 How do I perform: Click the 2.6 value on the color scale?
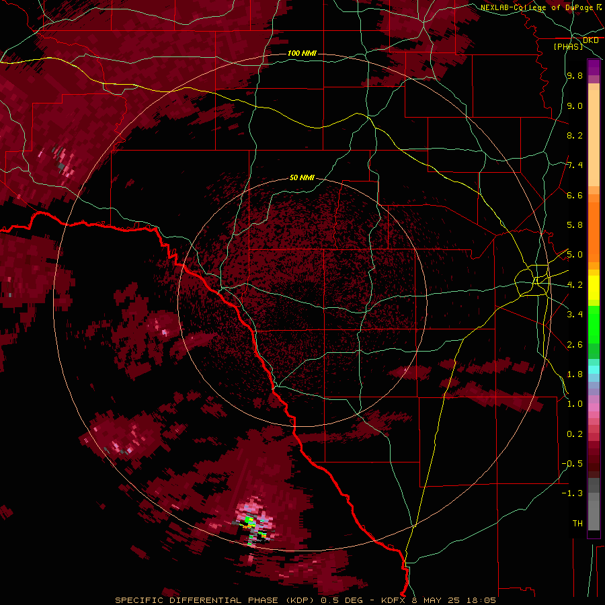coord(575,345)
